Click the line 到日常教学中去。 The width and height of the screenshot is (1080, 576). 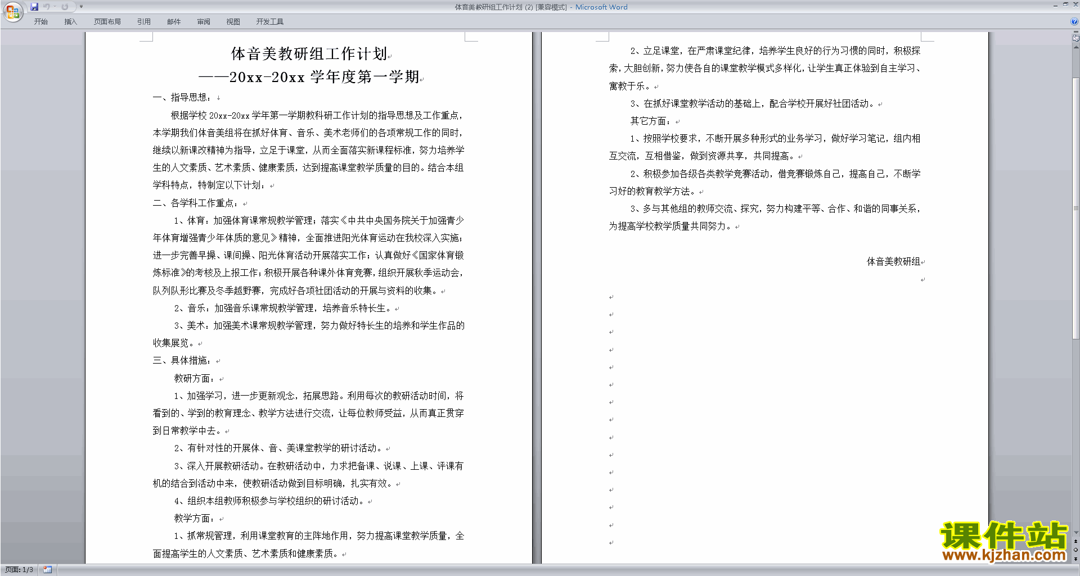[x=187, y=430]
